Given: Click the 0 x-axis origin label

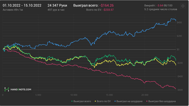Looking at the screenshot, I should pos(3,95).
